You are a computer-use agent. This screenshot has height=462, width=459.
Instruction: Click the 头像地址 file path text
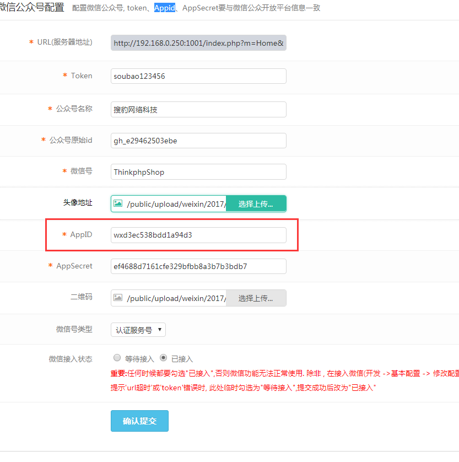[x=176, y=204]
